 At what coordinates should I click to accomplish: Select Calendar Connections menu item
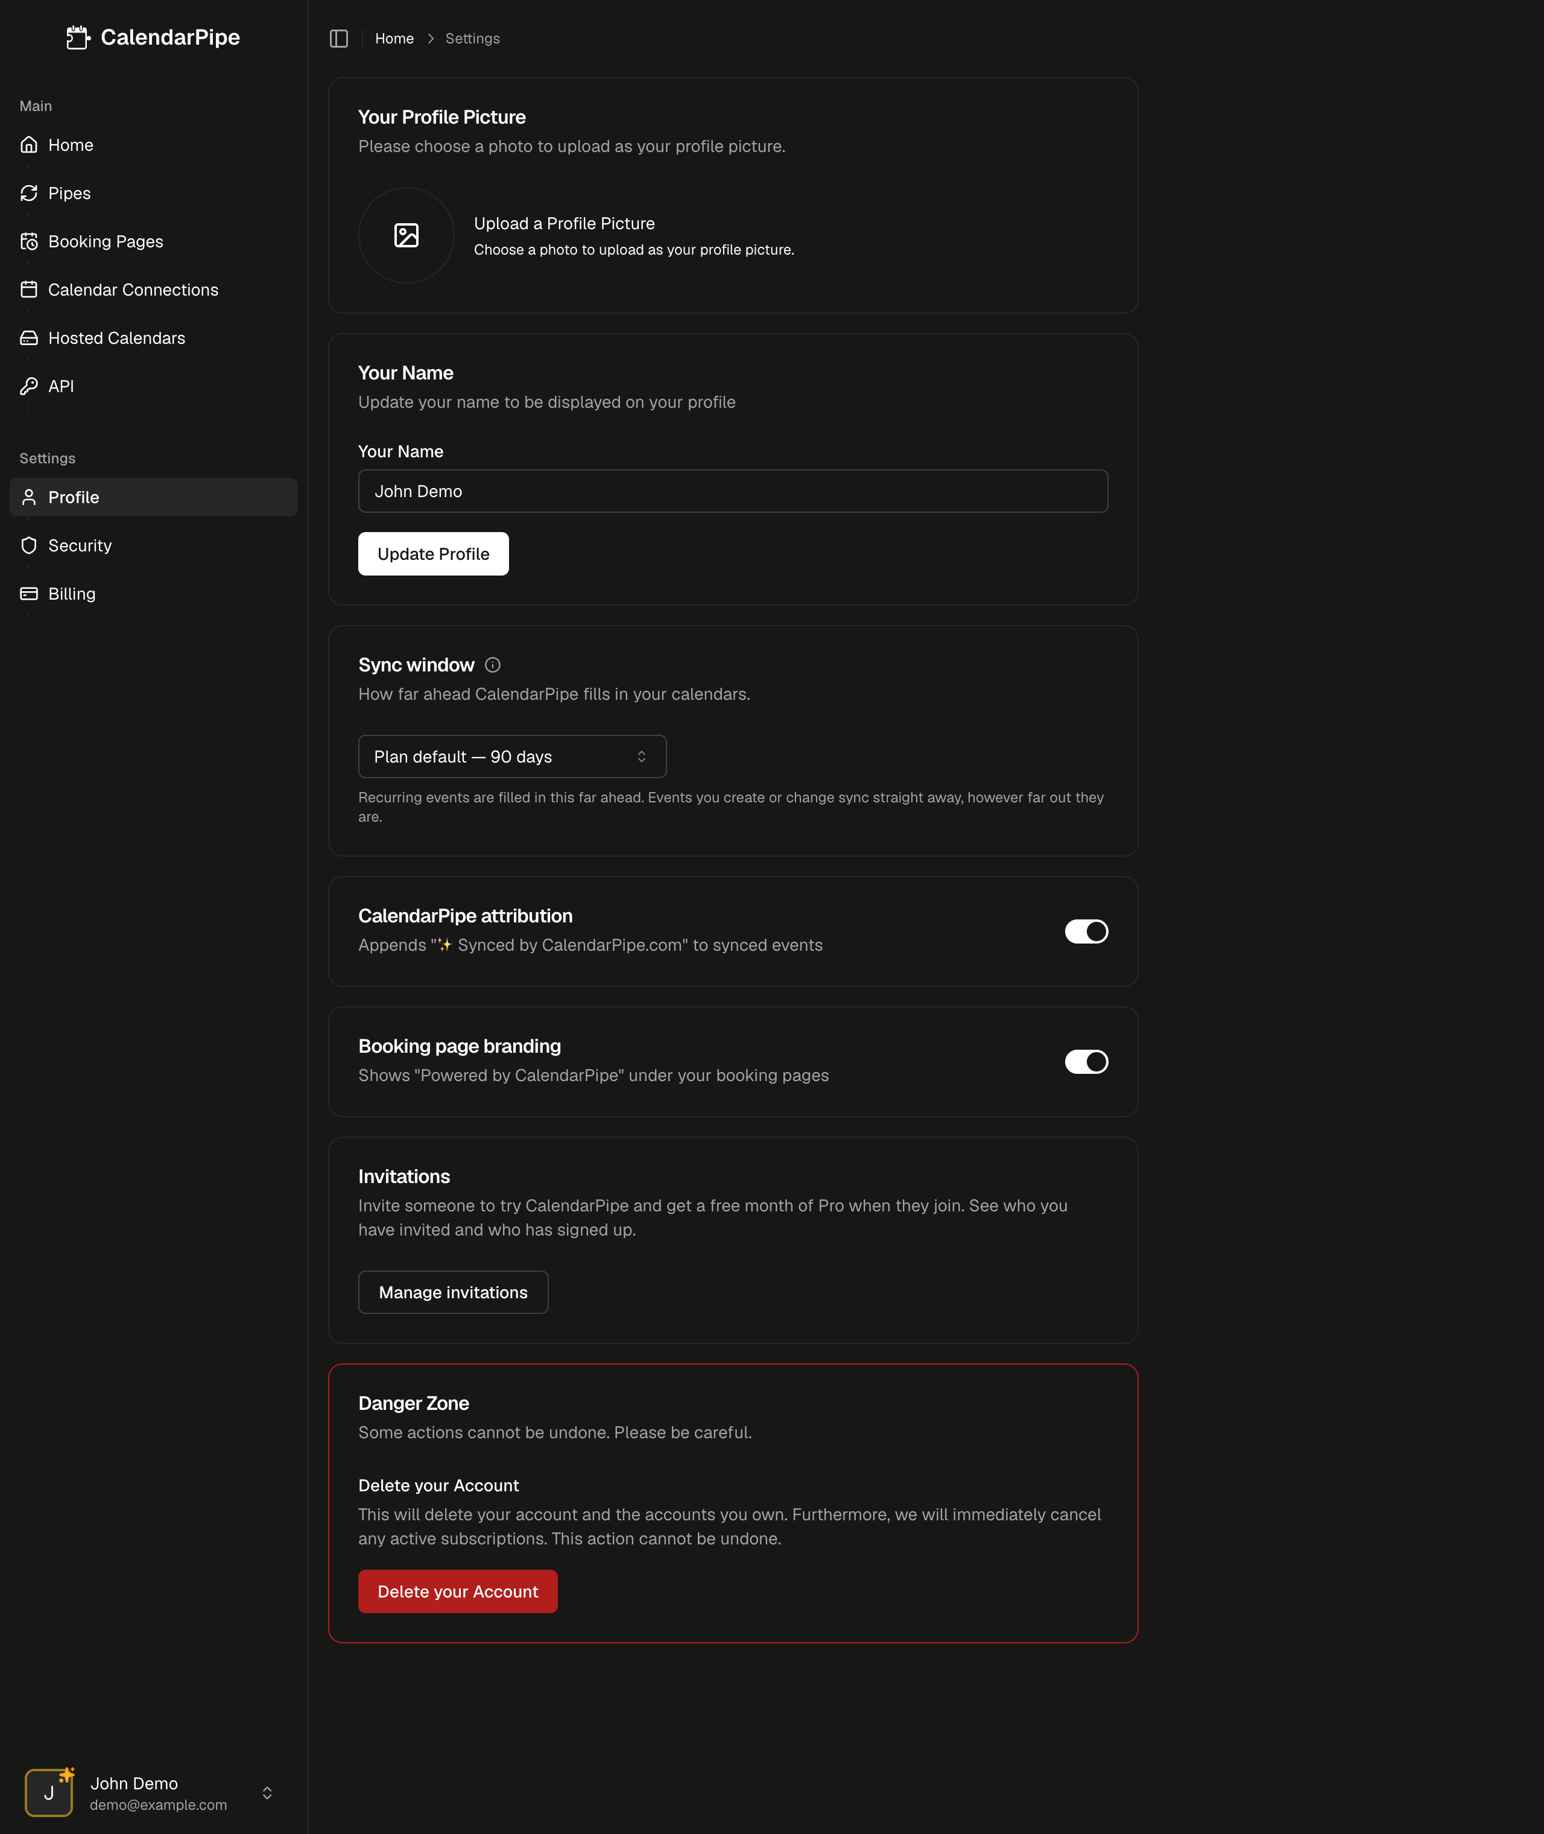click(154, 289)
